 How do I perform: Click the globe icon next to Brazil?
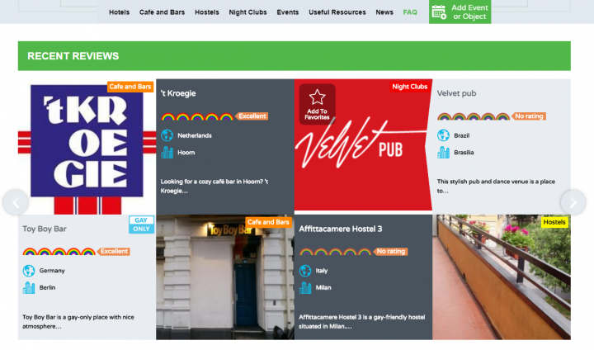(x=443, y=135)
